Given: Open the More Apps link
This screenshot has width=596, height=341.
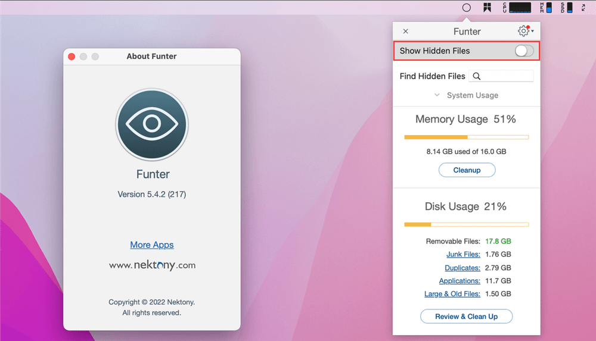Looking at the screenshot, I should pyautogui.click(x=152, y=245).
